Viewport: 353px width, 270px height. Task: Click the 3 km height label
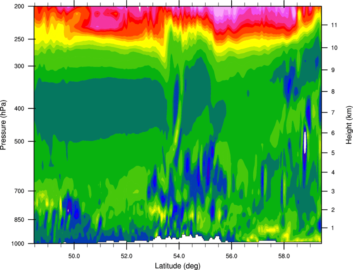point(333,191)
